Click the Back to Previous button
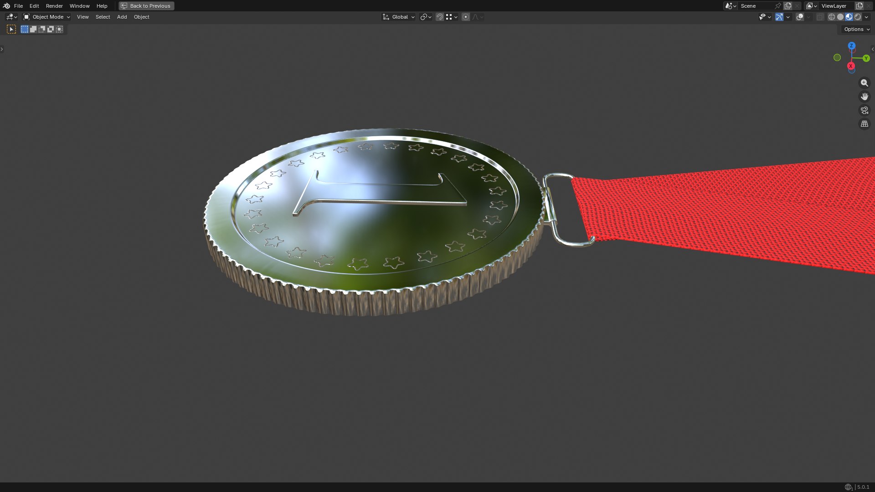 pos(146,6)
